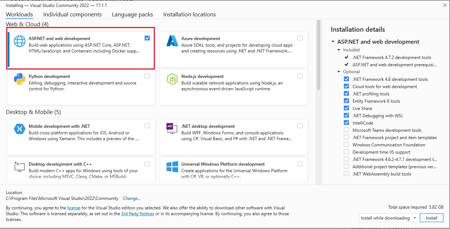This screenshot has height=229, width=450.
Task: Check Universal Windows Platform development workload
Action: pos(300,163)
